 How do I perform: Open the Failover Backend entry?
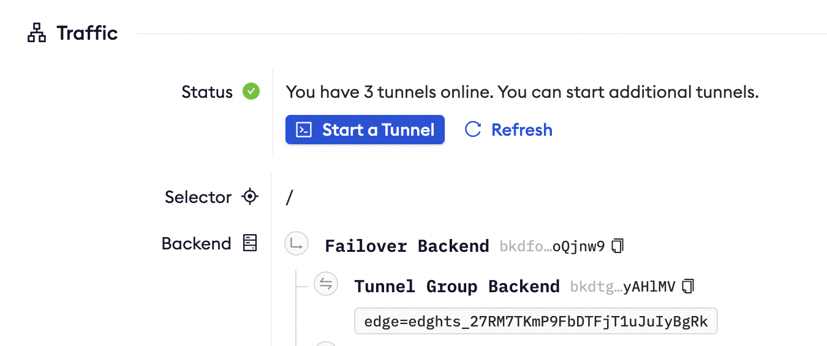click(407, 246)
